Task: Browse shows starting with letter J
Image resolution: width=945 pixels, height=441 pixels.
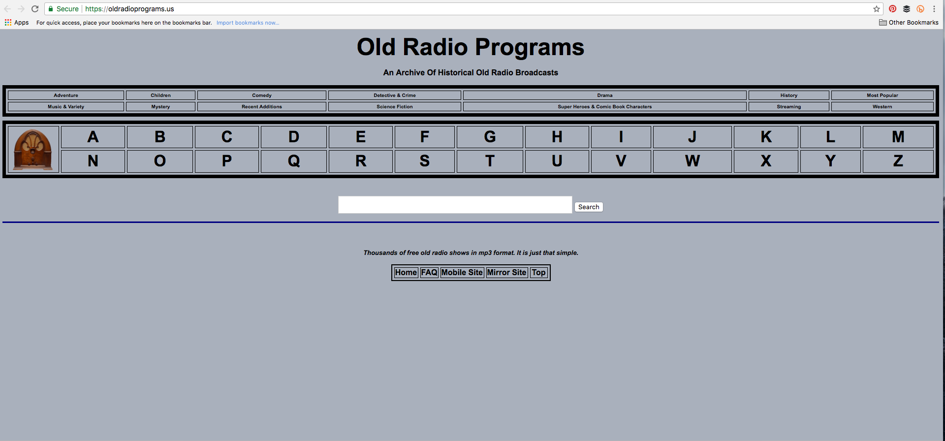Action: click(693, 137)
